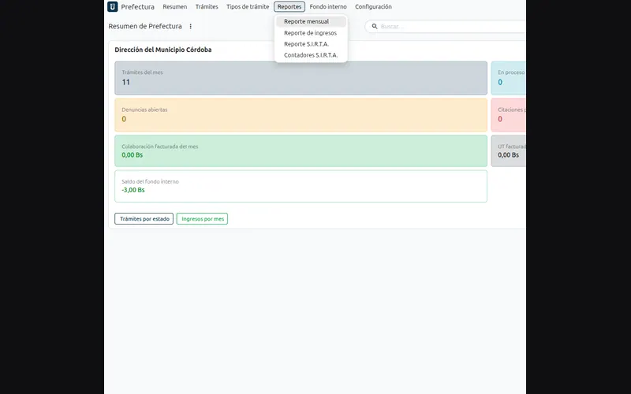The image size is (631, 394).
Task: Click the UT facturadas card
Action: click(509, 151)
